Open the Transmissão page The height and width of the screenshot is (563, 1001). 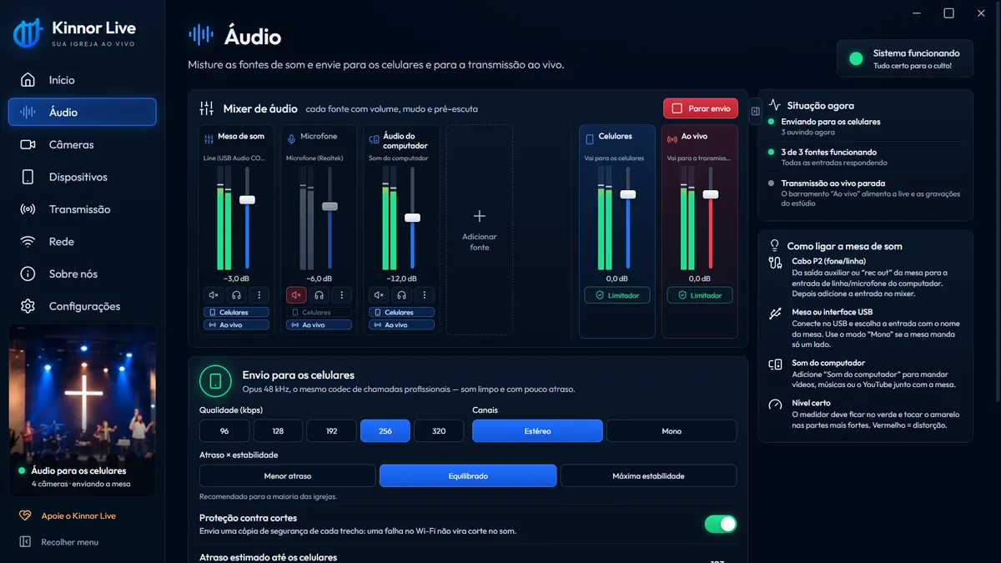pyautogui.click(x=82, y=209)
